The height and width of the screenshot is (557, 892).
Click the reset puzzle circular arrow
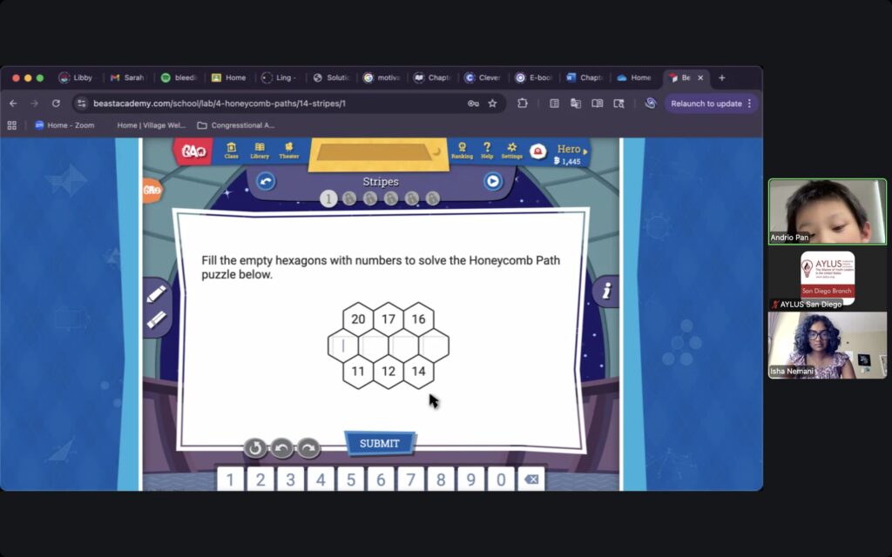coord(254,448)
